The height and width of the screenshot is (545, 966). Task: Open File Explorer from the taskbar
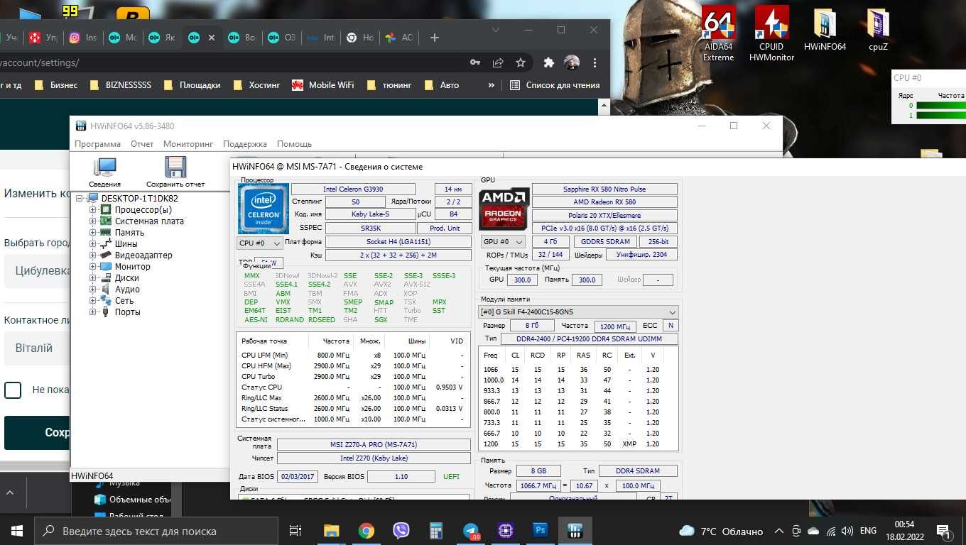[331, 530]
